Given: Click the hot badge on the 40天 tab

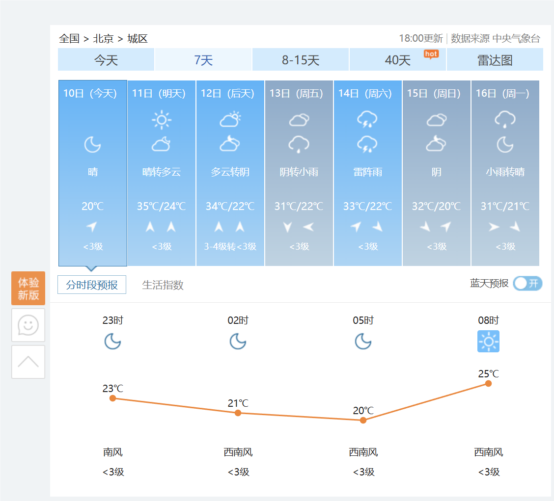Looking at the screenshot, I should point(431,54).
